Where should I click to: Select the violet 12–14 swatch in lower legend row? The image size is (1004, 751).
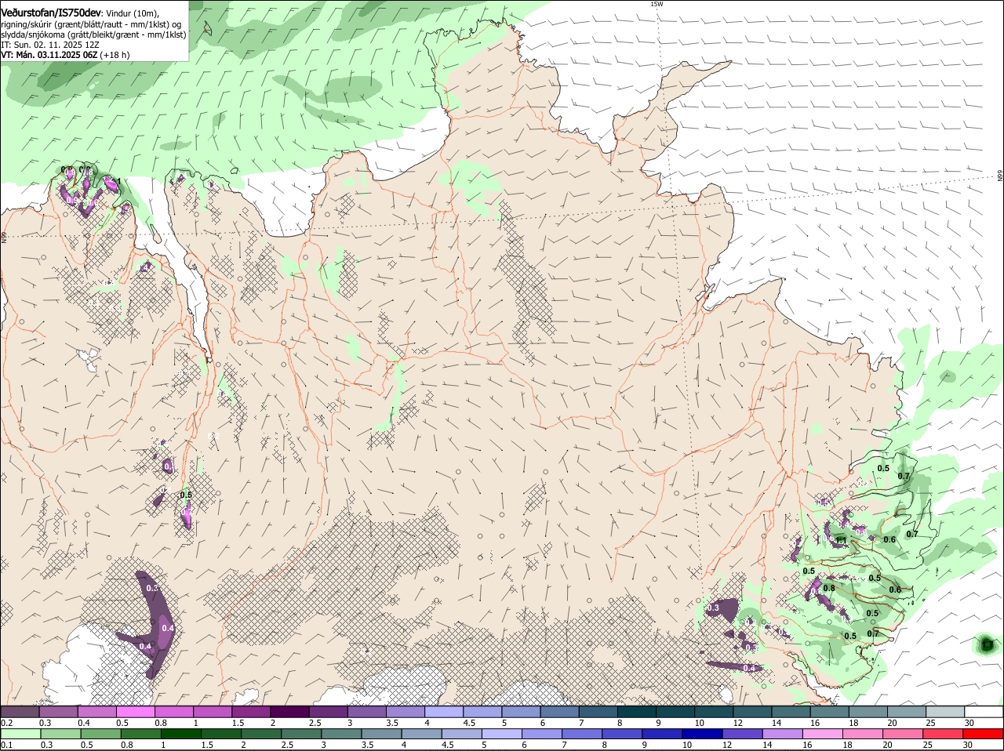tap(743, 734)
